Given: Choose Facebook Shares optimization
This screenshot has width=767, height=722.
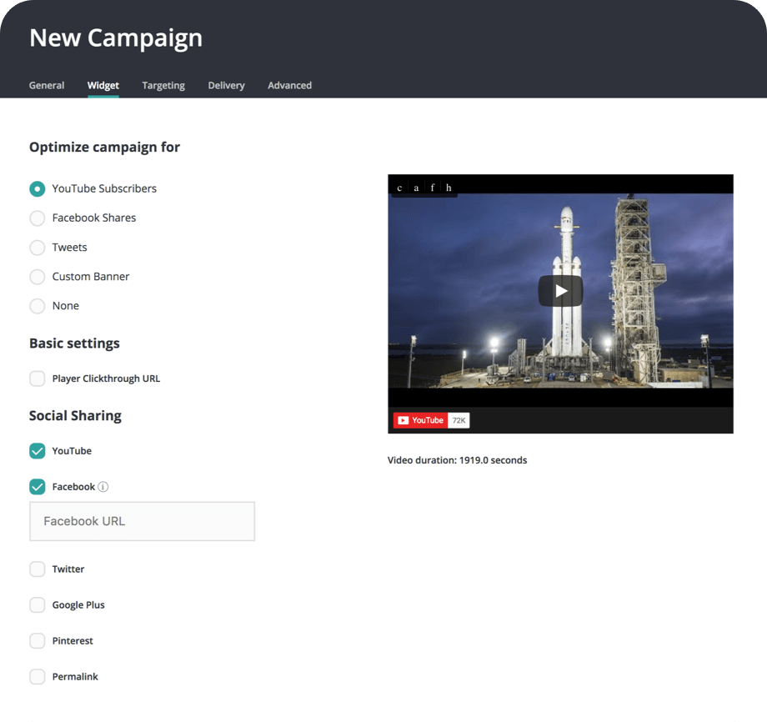Looking at the screenshot, I should tap(38, 218).
